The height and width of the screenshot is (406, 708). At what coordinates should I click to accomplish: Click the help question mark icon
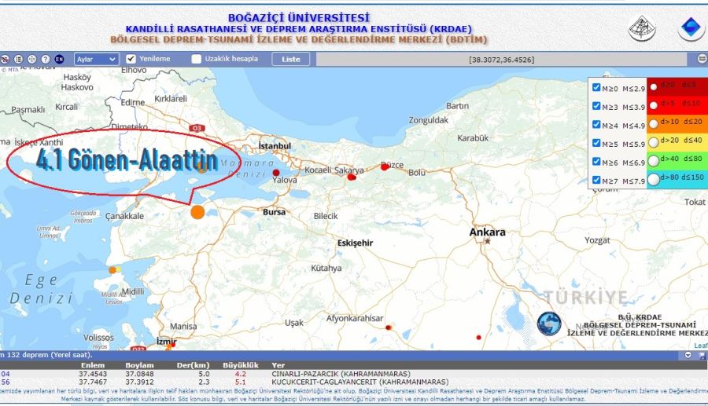[45, 59]
